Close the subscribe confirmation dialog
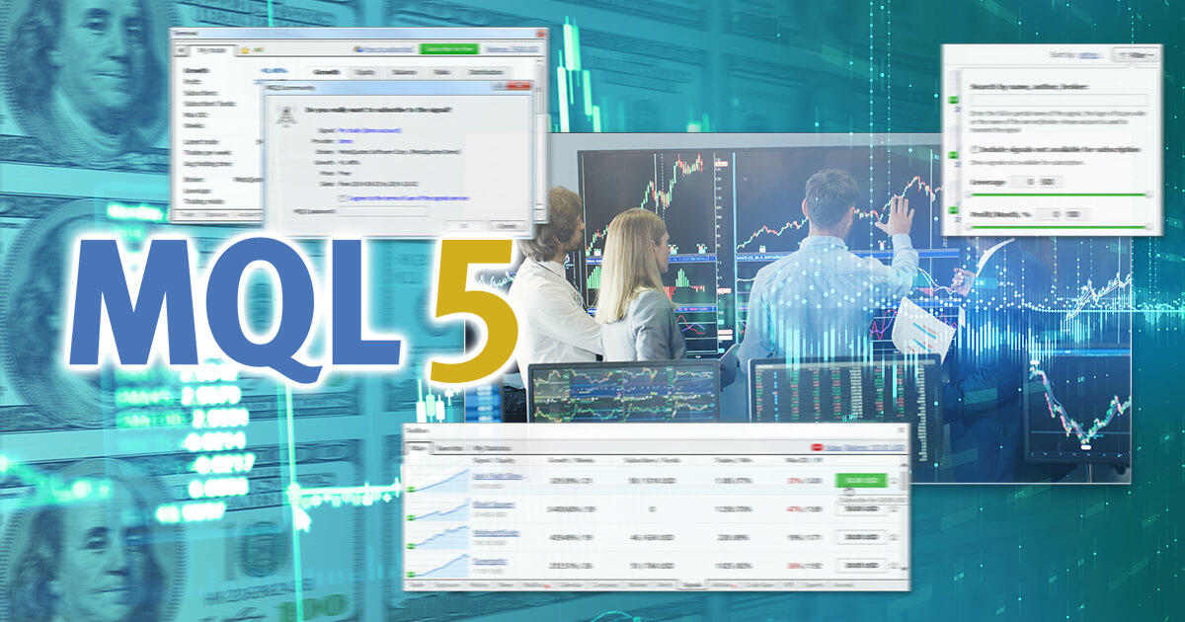 pos(519,86)
